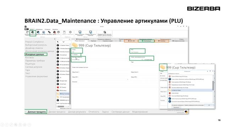Select highlighted 999 Сыр Тильтезир list row
227x127 pixels.
click(63, 94)
